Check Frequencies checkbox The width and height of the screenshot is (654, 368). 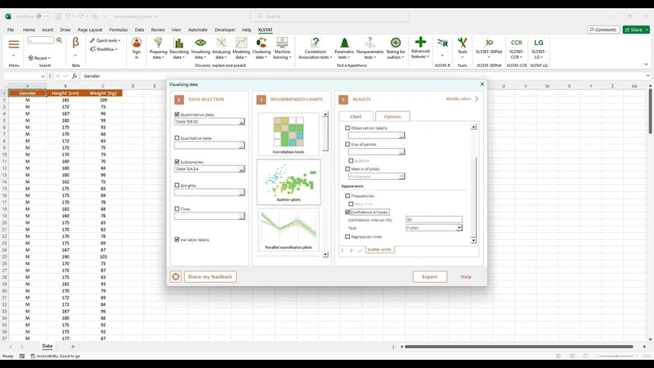347,195
